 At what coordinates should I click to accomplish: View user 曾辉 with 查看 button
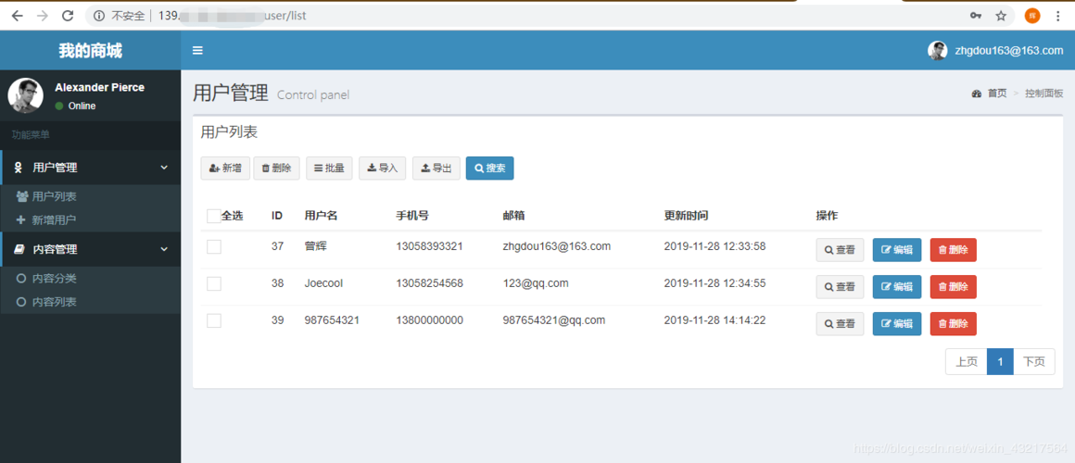point(840,250)
